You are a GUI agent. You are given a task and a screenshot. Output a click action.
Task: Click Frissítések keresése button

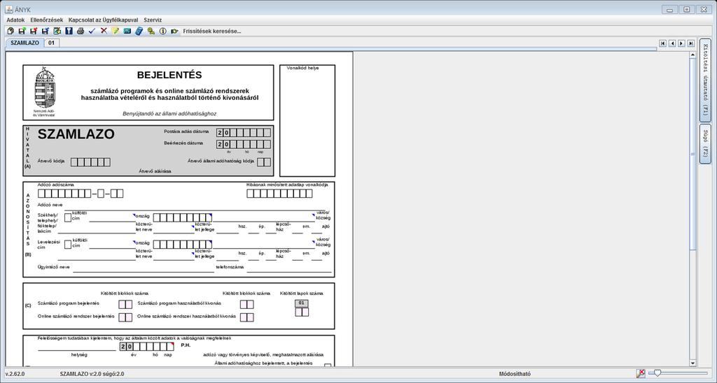212,31
